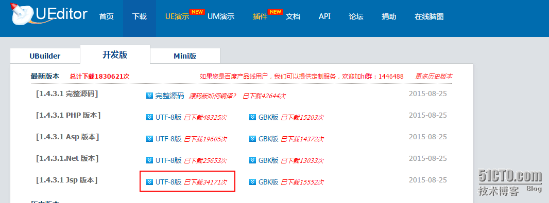Download Asp GBK版 package

[268, 139]
